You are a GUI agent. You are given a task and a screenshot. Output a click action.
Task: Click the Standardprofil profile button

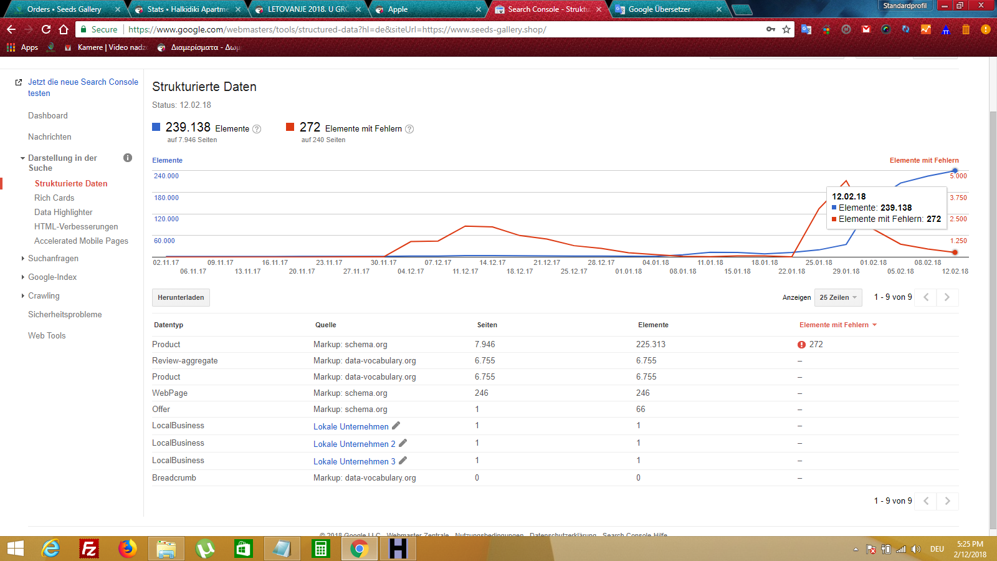[905, 6]
